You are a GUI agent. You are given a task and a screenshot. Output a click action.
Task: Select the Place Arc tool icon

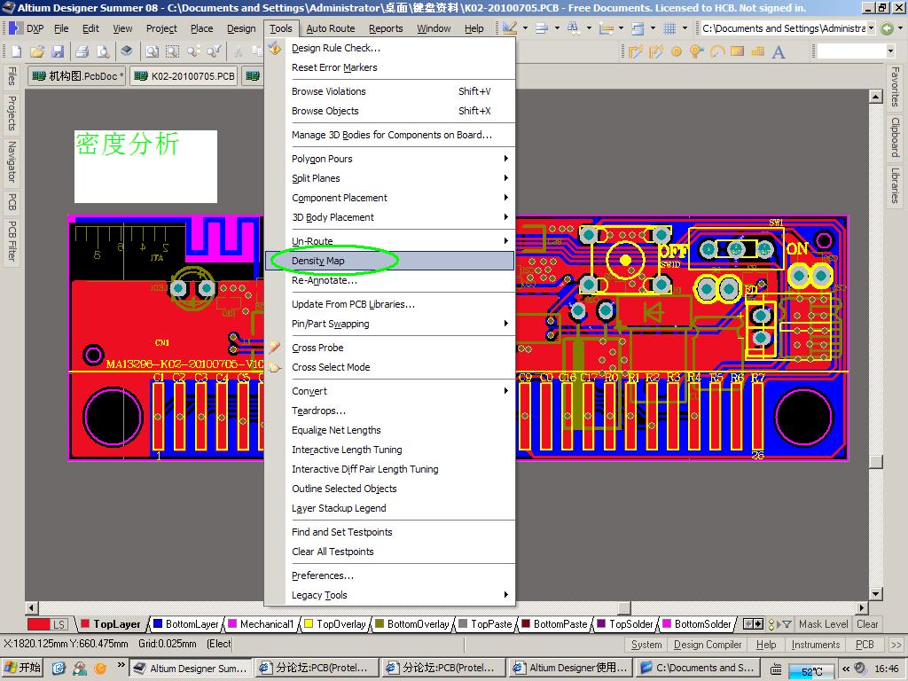click(717, 51)
